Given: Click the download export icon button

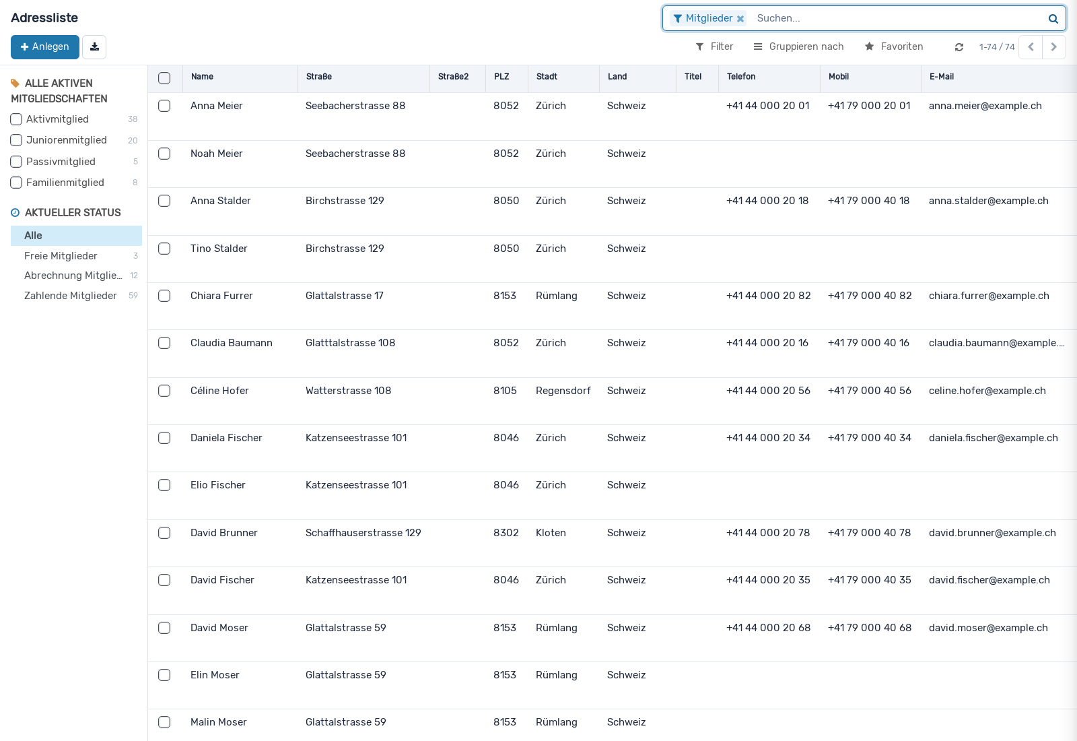Looking at the screenshot, I should tap(94, 47).
